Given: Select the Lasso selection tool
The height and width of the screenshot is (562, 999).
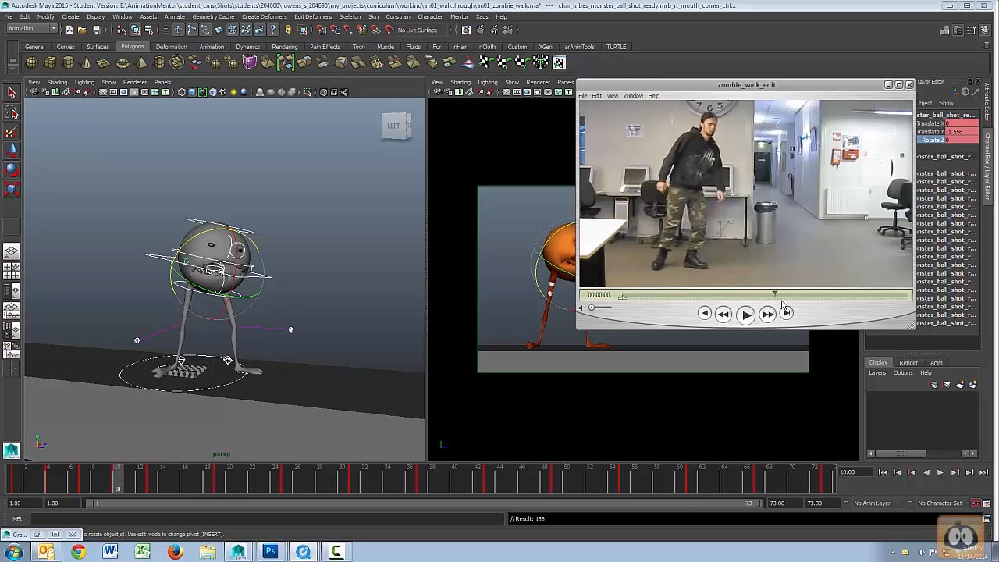Looking at the screenshot, I should pyautogui.click(x=12, y=112).
